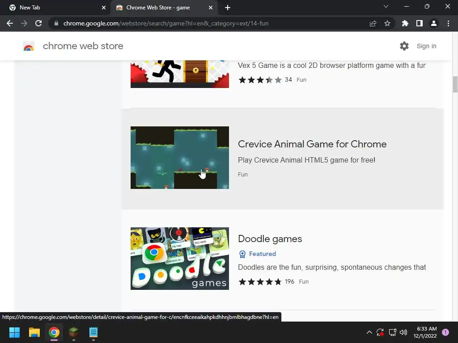Open web store settings gear

[x=404, y=46]
